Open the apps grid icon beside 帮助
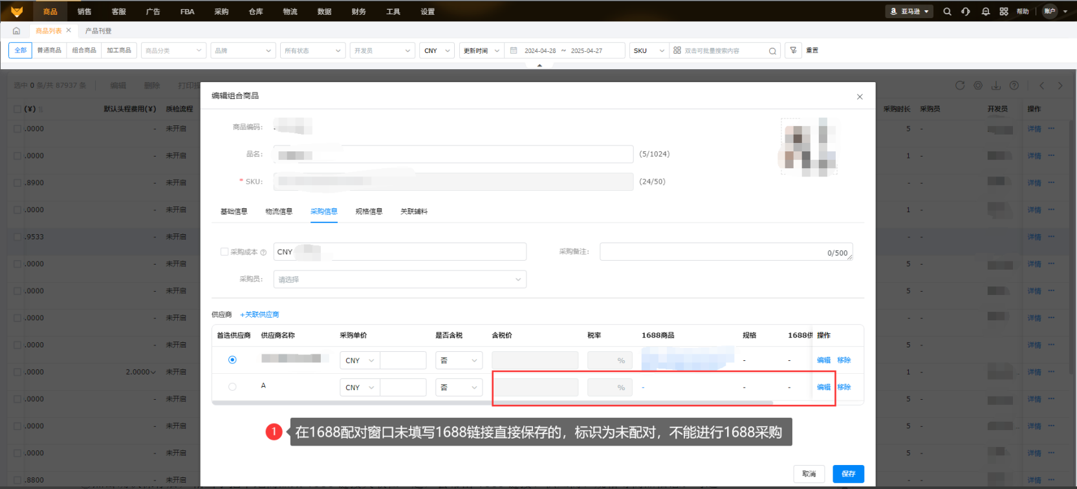The height and width of the screenshot is (489, 1077). click(1004, 12)
